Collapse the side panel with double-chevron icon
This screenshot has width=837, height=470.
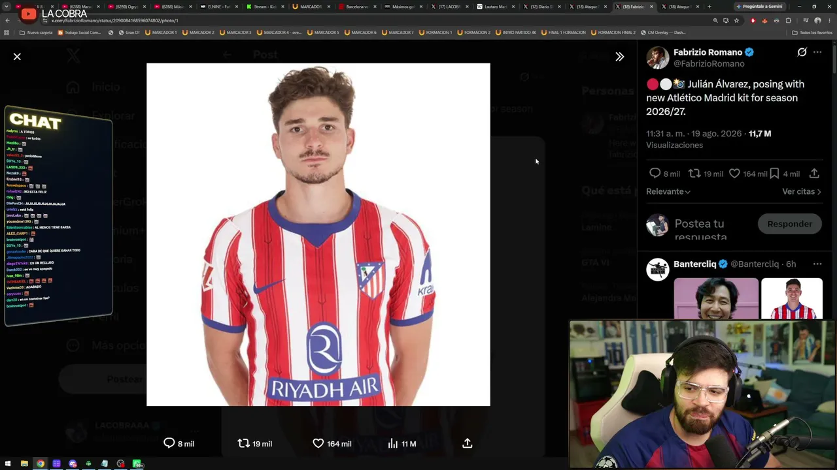[x=619, y=57]
